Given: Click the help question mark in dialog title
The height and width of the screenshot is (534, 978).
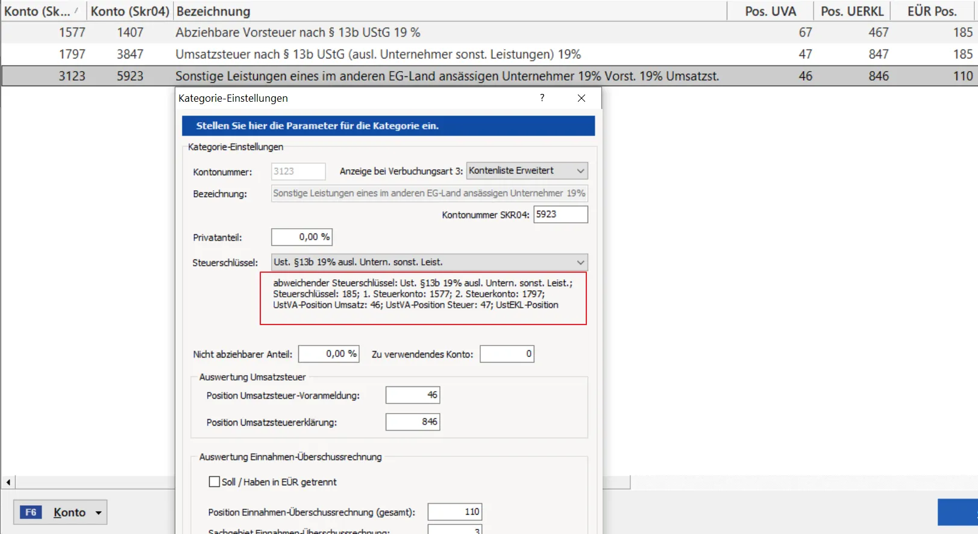Looking at the screenshot, I should 542,98.
